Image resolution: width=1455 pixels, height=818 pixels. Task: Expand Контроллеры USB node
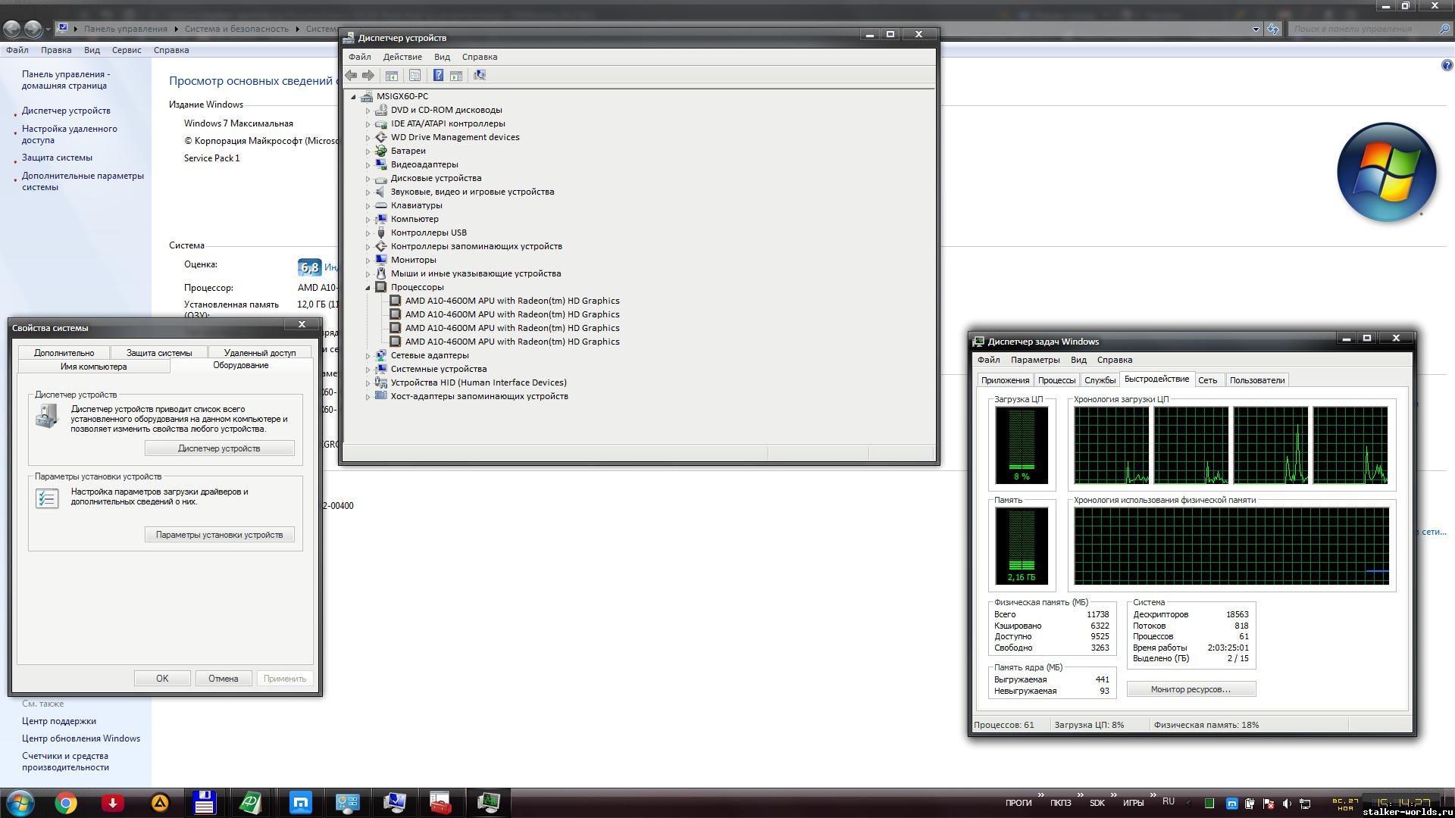point(368,233)
